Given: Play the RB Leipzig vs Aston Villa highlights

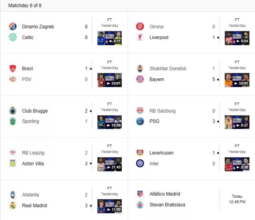Looking at the screenshot, I should [x=110, y=164].
